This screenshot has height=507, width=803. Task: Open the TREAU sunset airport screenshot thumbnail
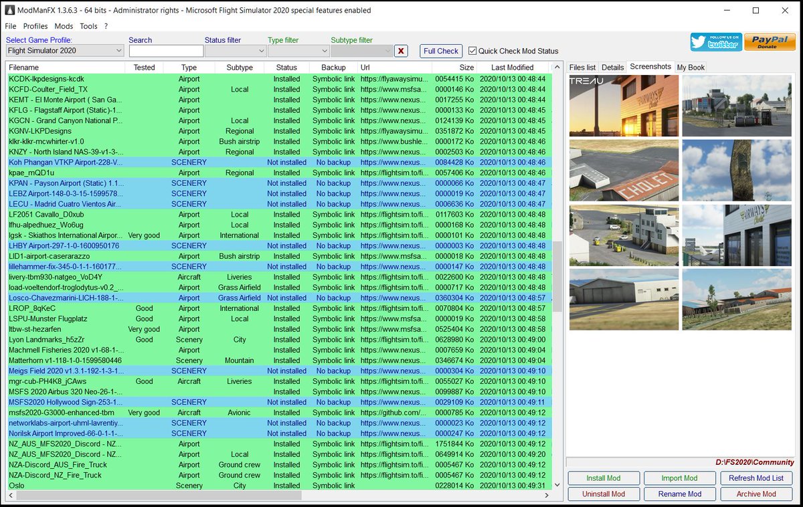[624, 106]
